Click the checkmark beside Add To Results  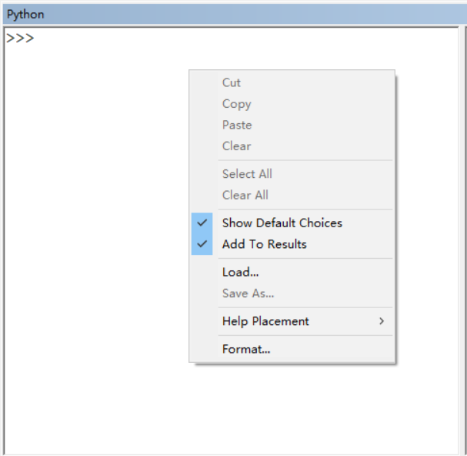pyautogui.click(x=202, y=244)
